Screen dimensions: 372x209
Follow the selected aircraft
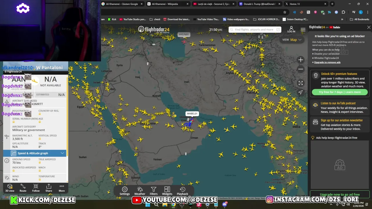point(36,188)
